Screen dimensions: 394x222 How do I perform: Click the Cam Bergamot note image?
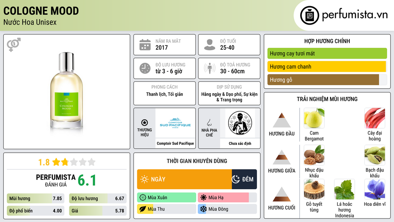(x=314, y=118)
